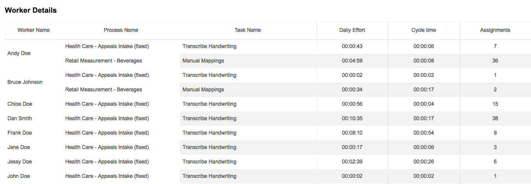The image size is (531, 184).
Task: Sort table by Daily Effort header
Action: (x=352, y=30)
